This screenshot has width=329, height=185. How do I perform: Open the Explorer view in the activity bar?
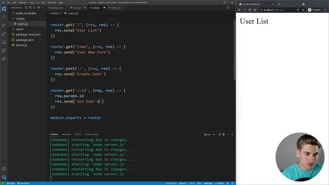pos(4,9)
